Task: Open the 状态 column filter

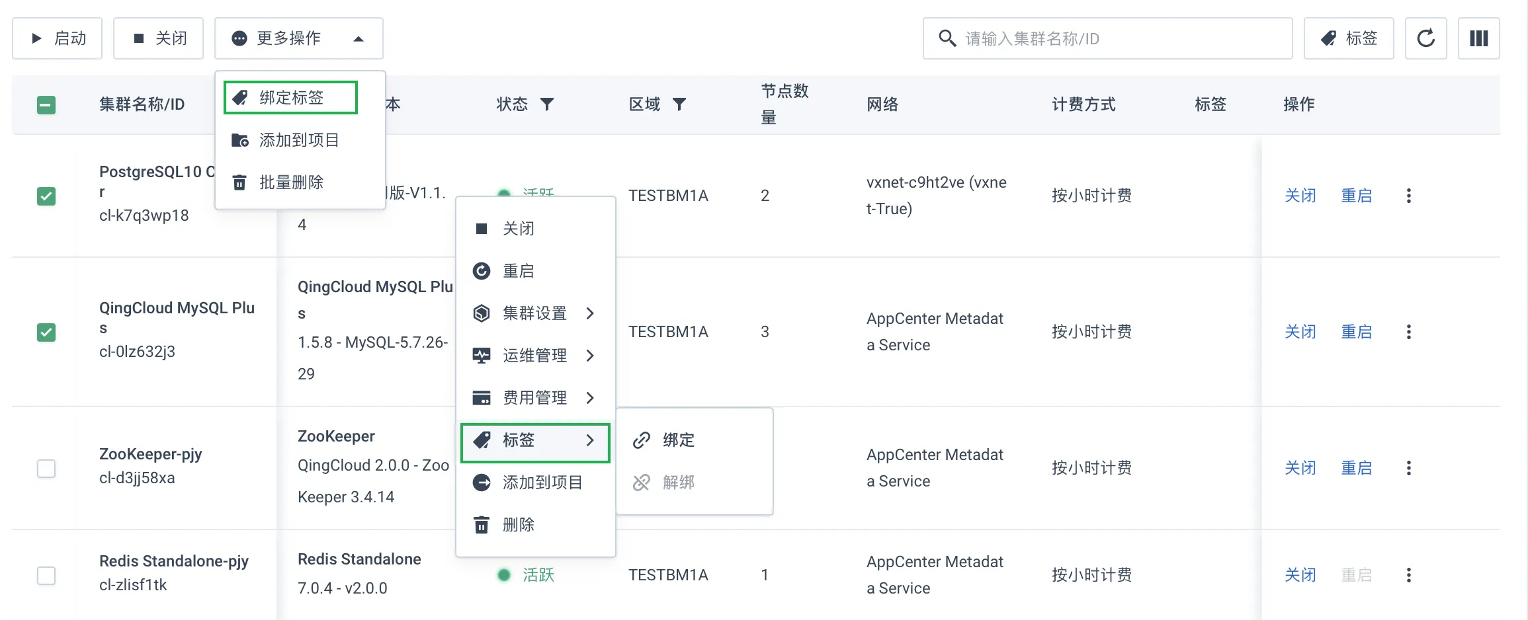Action: 547,104
